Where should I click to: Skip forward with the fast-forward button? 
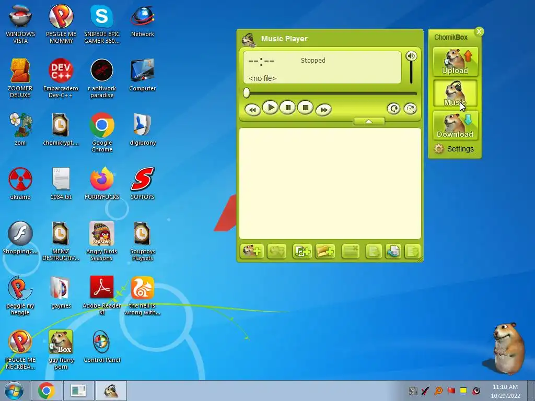[323, 110]
